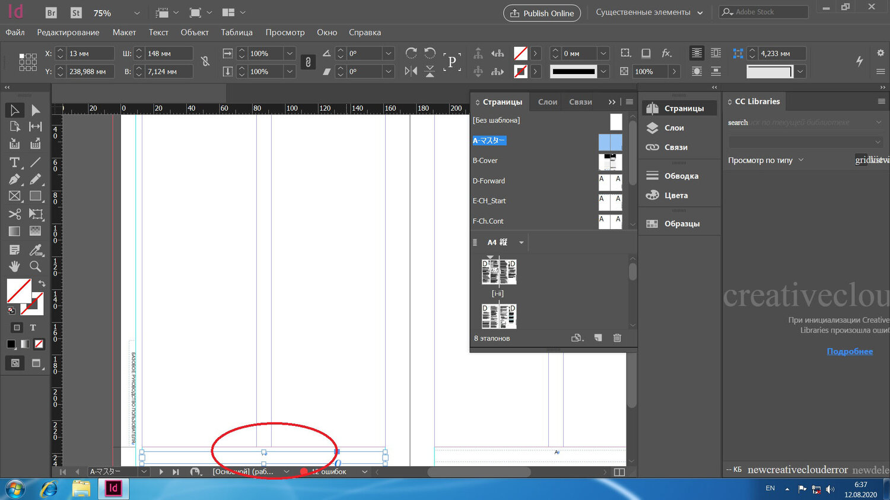Image resolution: width=890 pixels, height=500 pixels.
Task: Open the Макет menu
Action: pos(125,33)
